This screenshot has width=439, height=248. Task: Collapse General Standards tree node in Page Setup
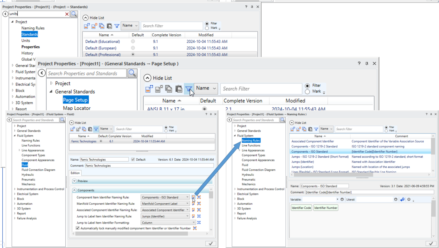[51, 92]
